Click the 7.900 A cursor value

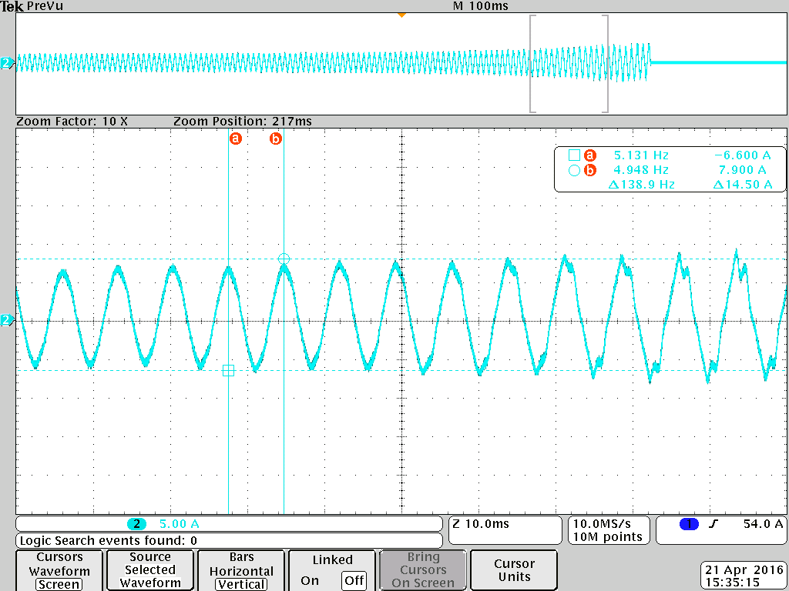click(742, 170)
